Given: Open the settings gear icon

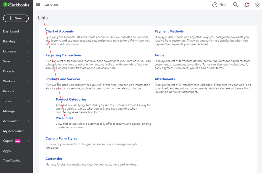Looking at the screenshot, I should point(257,5).
